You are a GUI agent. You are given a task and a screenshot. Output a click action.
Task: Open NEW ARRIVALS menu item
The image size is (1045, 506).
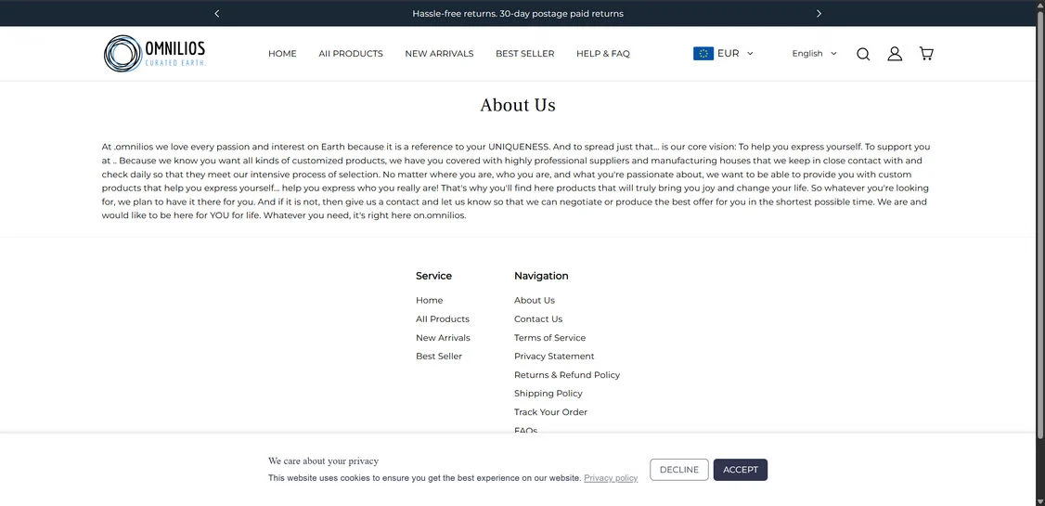point(439,53)
